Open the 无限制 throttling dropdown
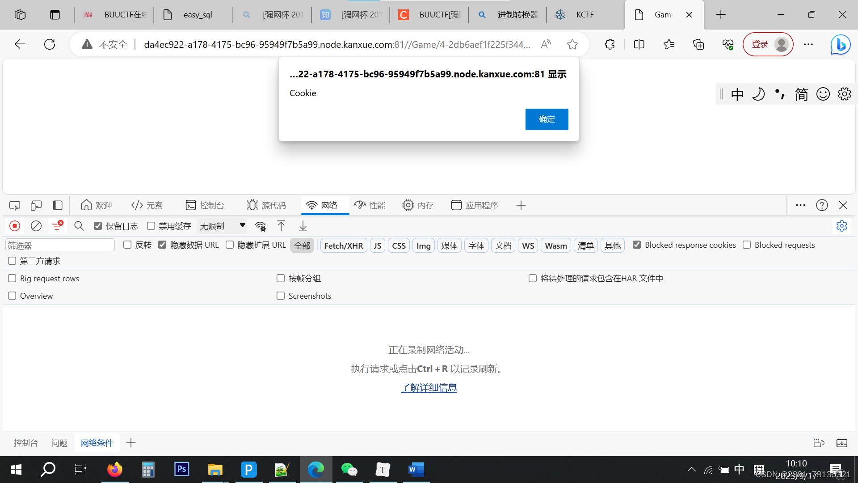 tap(222, 226)
